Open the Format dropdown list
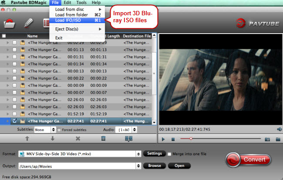Viewport: 283px width, 180px height. click(x=138, y=154)
